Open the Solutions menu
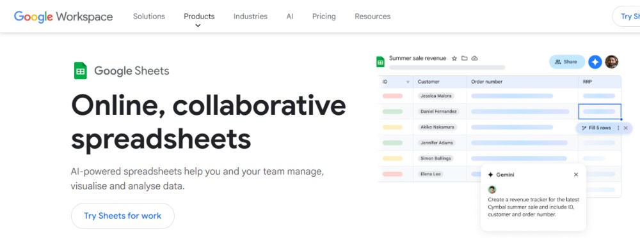640x238 pixels. click(149, 17)
